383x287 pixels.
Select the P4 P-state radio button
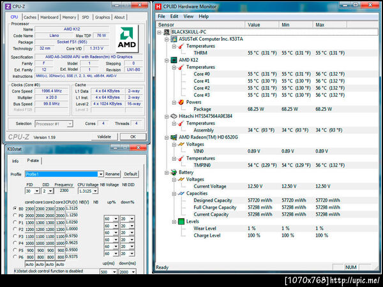tap(15, 243)
